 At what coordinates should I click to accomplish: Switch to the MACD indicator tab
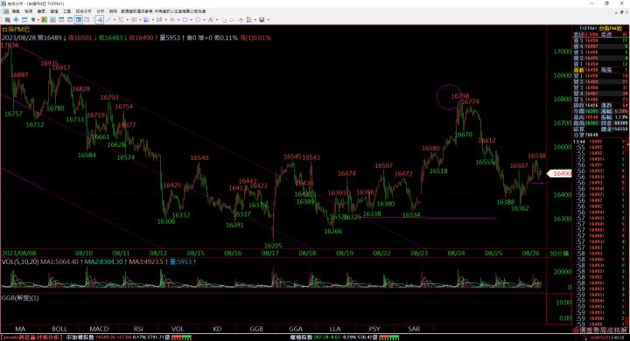point(99,329)
